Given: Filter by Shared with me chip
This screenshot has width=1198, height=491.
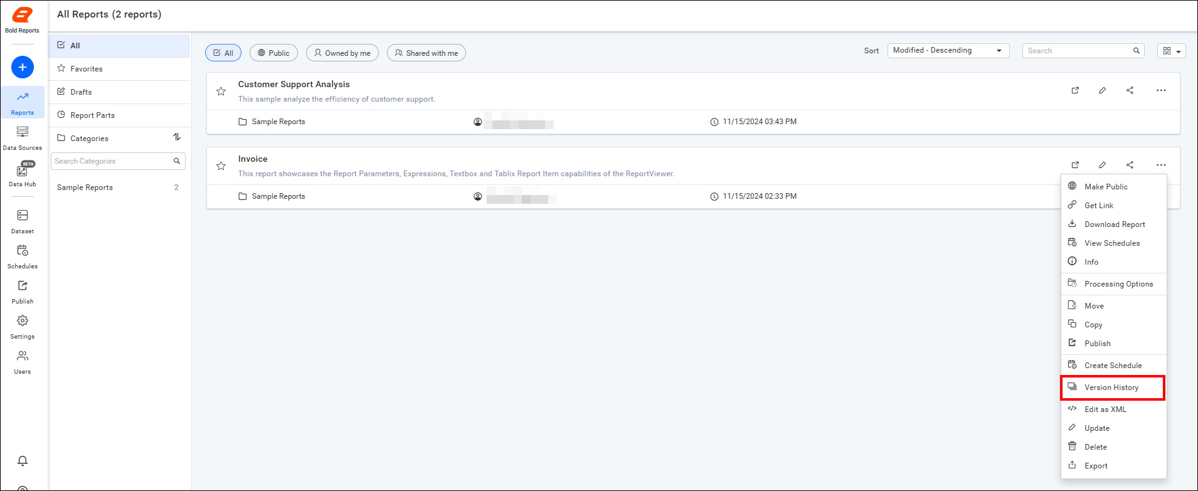Looking at the screenshot, I should [427, 53].
